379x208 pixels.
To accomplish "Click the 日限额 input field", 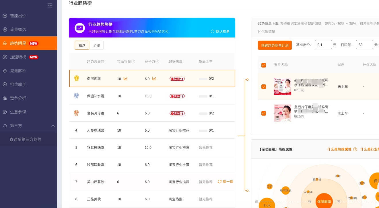I will coord(365,45).
